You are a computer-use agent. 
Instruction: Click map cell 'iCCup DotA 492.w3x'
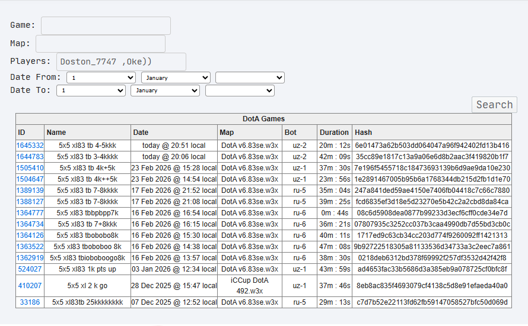(250, 286)
